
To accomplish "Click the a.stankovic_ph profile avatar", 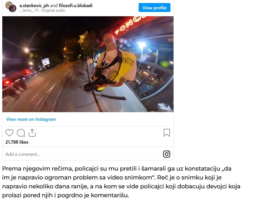I will click(11, 7).
